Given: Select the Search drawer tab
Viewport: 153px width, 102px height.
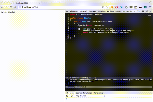Looking at the screenshot, I should click(79, 93).
